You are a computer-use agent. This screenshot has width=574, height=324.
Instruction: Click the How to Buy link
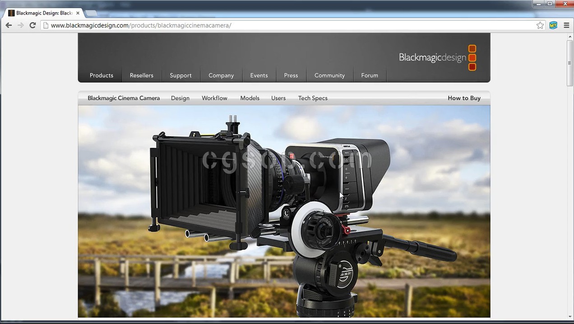click(464, 98)
